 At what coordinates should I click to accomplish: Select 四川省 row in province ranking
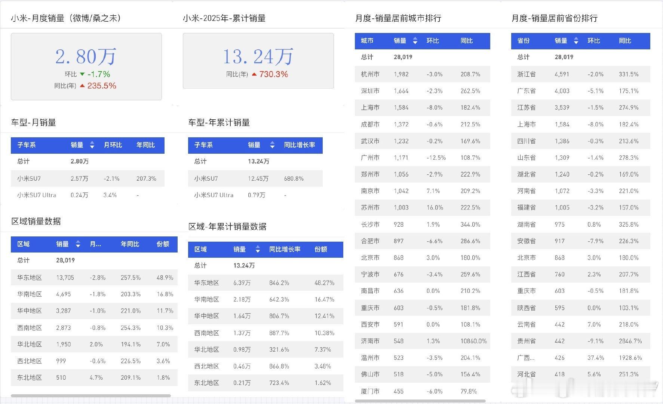point(581,141)
